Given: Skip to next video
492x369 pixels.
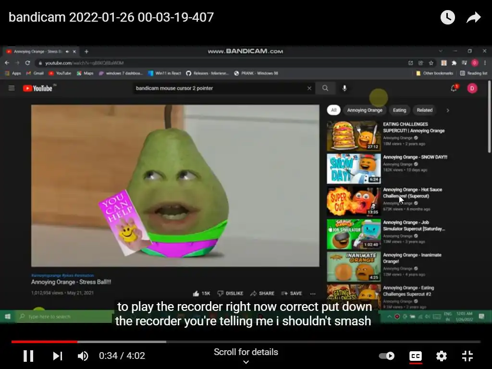Looking at the screenshot, I should click(58, 356).
